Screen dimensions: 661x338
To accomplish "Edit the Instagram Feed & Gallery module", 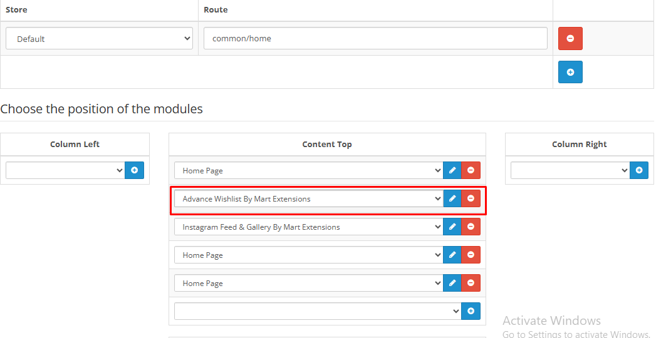I will point(452,227).
